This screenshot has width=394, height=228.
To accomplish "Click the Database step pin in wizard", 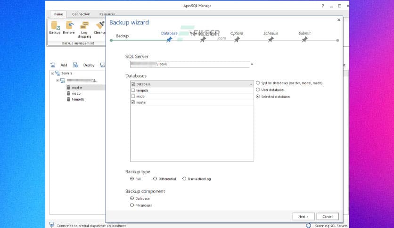I will (x=169, y=40).
